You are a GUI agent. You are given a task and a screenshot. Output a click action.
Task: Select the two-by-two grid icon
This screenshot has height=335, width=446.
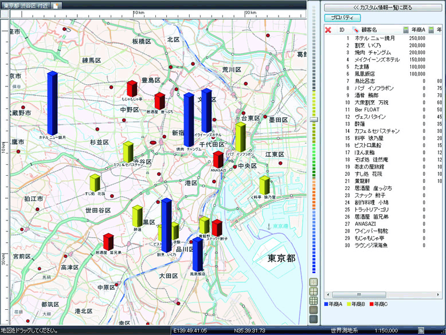tap(314, 291)
